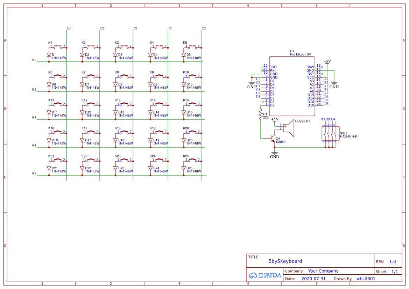Click key switch K5 symbol
Screen dimensions: 409x289
point(192,46)
